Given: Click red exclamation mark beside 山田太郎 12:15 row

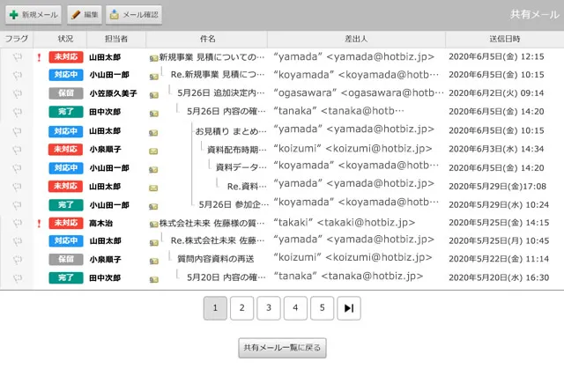Looking at the screenshot, I should [39, 57].
